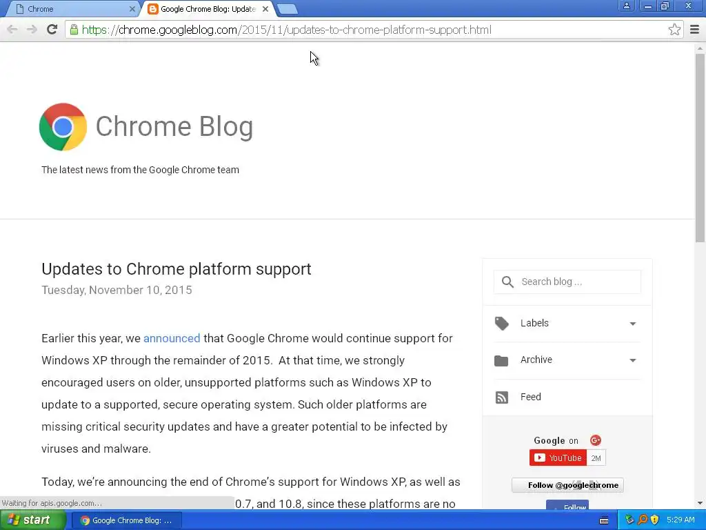Click the RSS feed icon
The image size is (706, 530).
(502, 397)
